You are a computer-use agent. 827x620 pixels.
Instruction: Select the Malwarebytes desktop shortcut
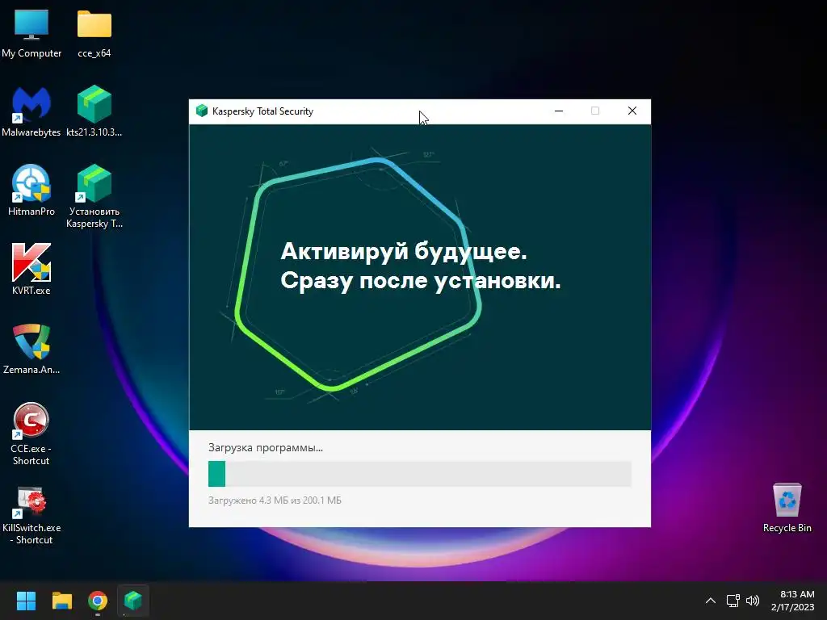coord(31,111)
